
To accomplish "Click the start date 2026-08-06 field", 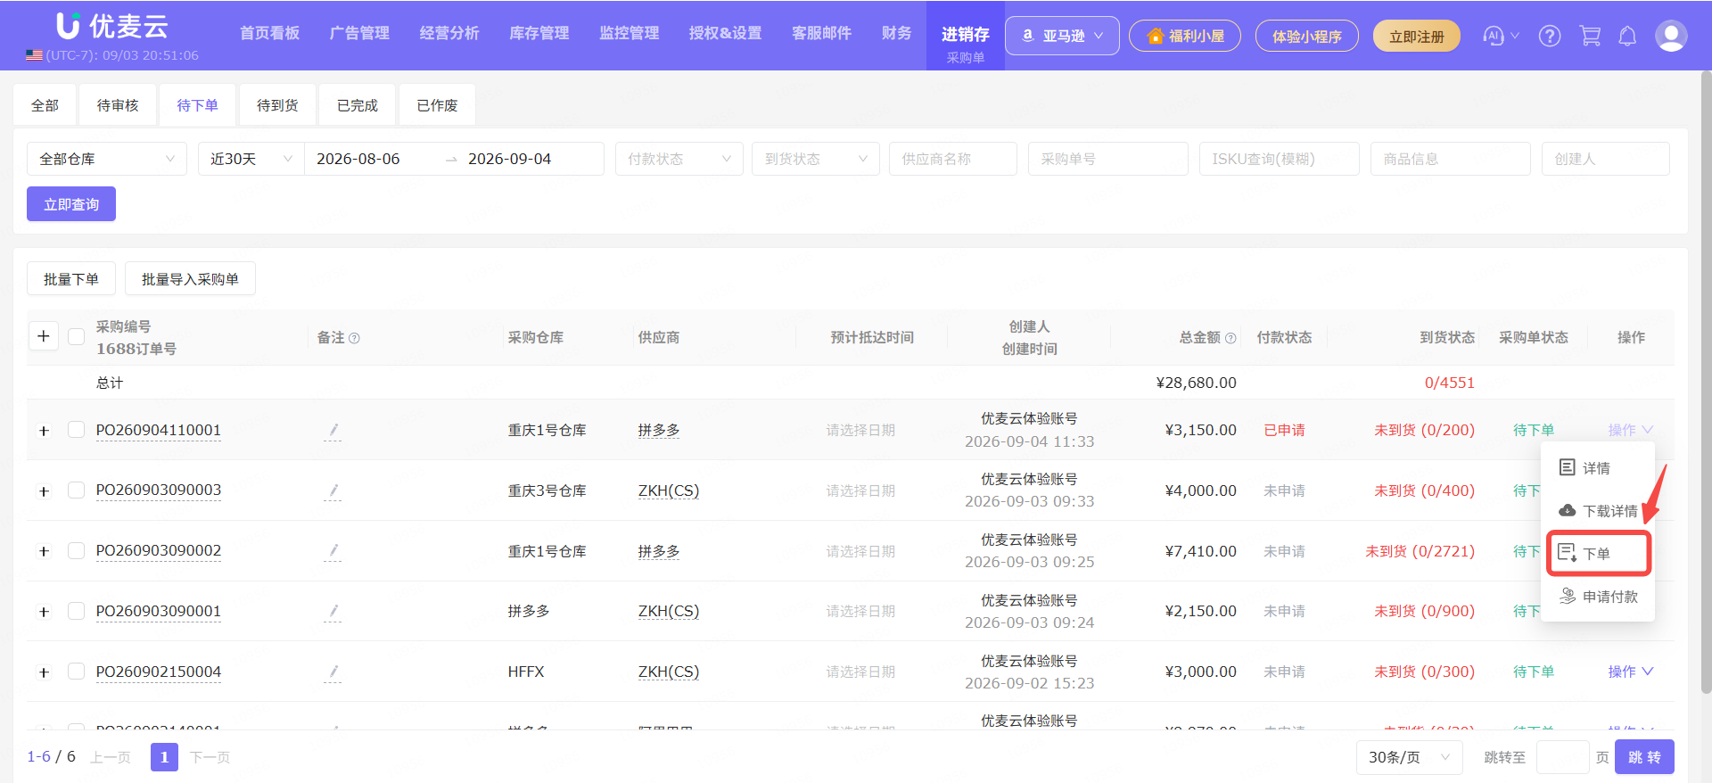I will pos(358,159).
